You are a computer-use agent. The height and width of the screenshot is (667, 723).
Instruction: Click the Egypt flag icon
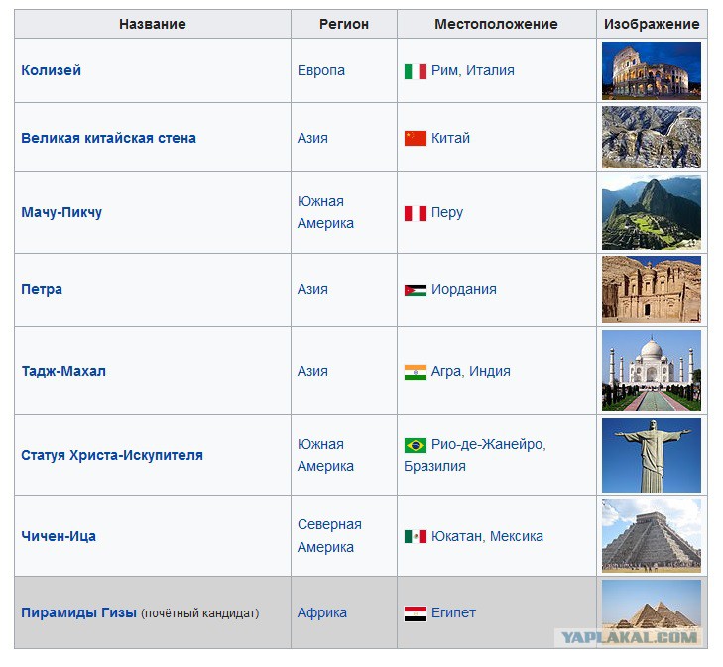(x=415, y=613)
